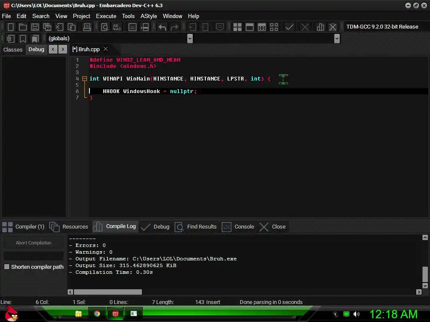
Task: Click the left tab-navigation arrow in the sidebar
Action: tap(53, 49)
